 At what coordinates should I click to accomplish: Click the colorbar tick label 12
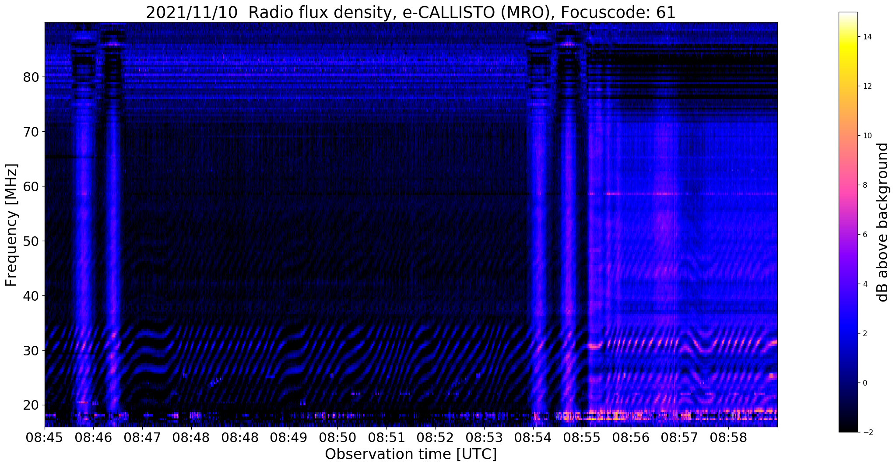(867, 86)
